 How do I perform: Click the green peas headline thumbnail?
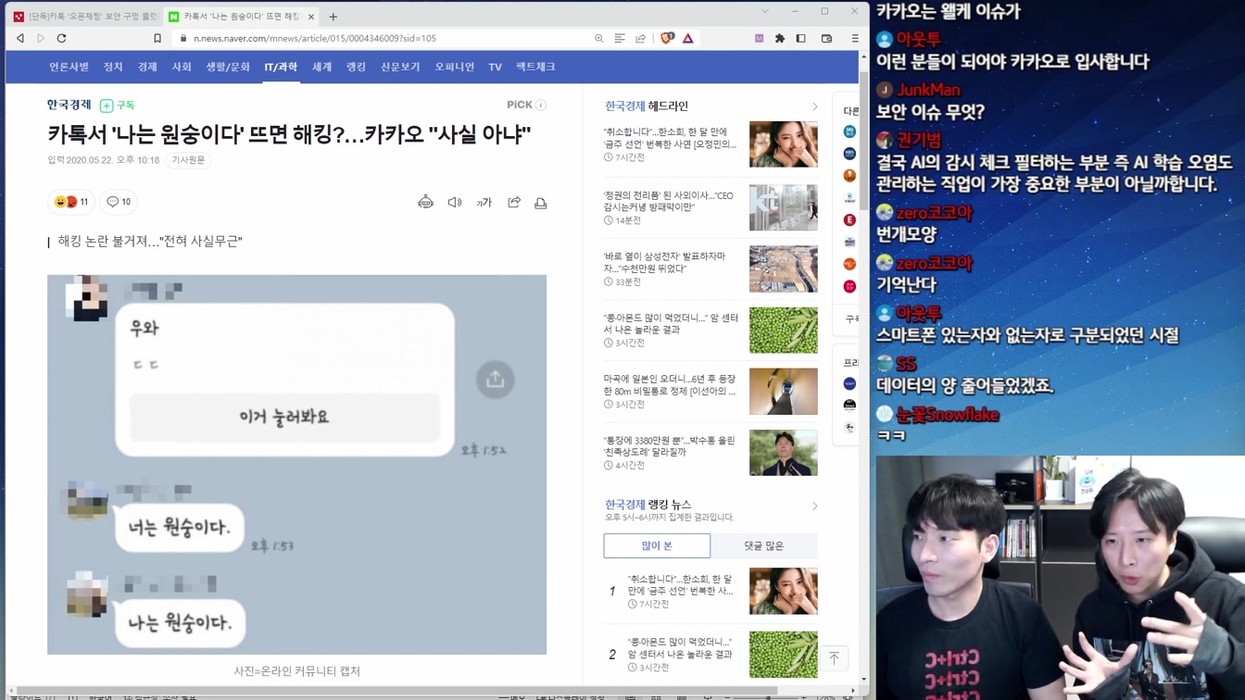(784, 331)
